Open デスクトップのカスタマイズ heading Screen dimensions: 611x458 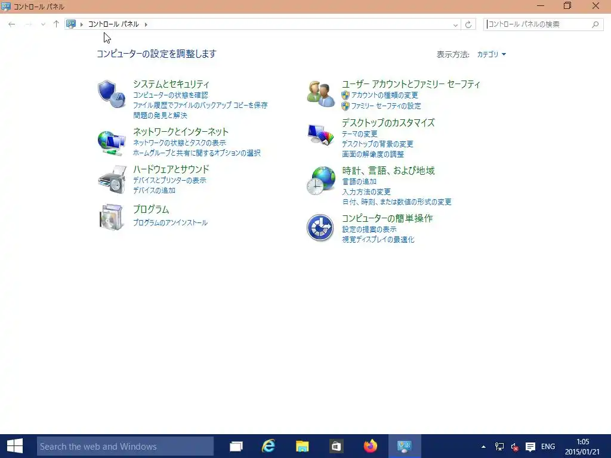388,123
